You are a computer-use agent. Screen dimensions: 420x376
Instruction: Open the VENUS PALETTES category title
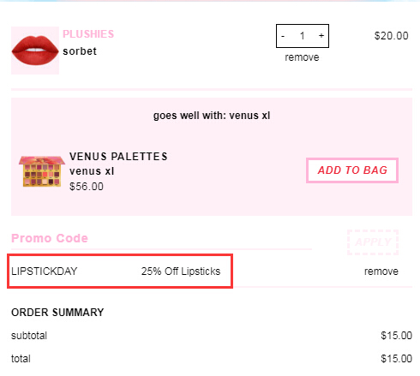tap(118, 157)
